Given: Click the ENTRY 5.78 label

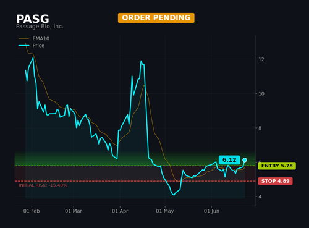Looking at the screenshot, I should click(x=277, y=166).
